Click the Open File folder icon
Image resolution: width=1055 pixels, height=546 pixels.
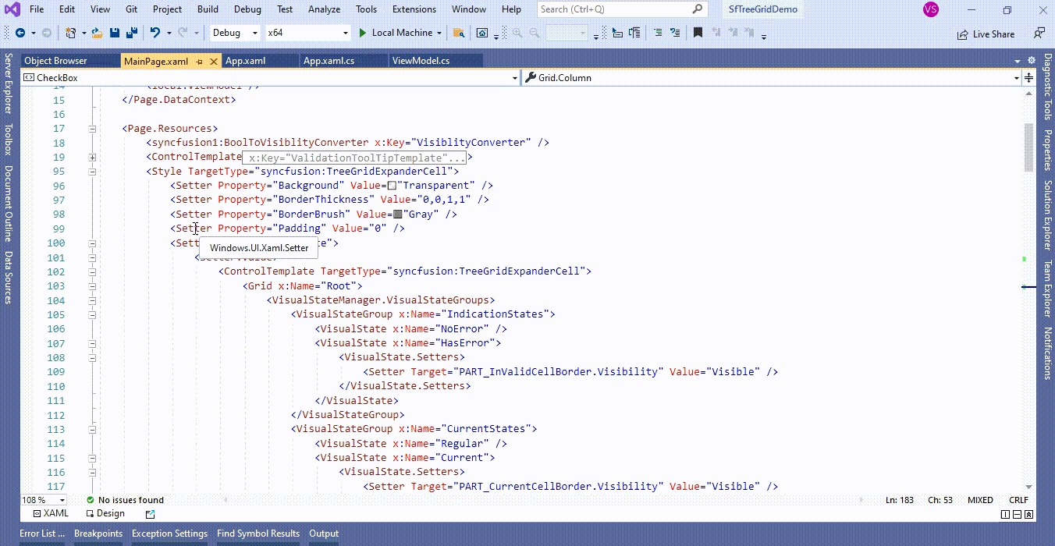point(97,33)
